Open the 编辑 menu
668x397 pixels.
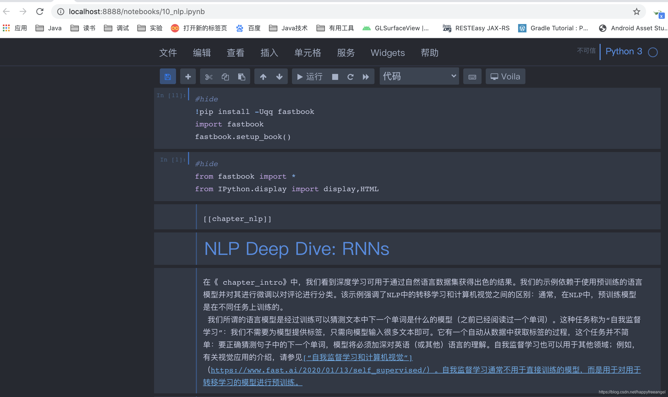(x=202, y=53)
